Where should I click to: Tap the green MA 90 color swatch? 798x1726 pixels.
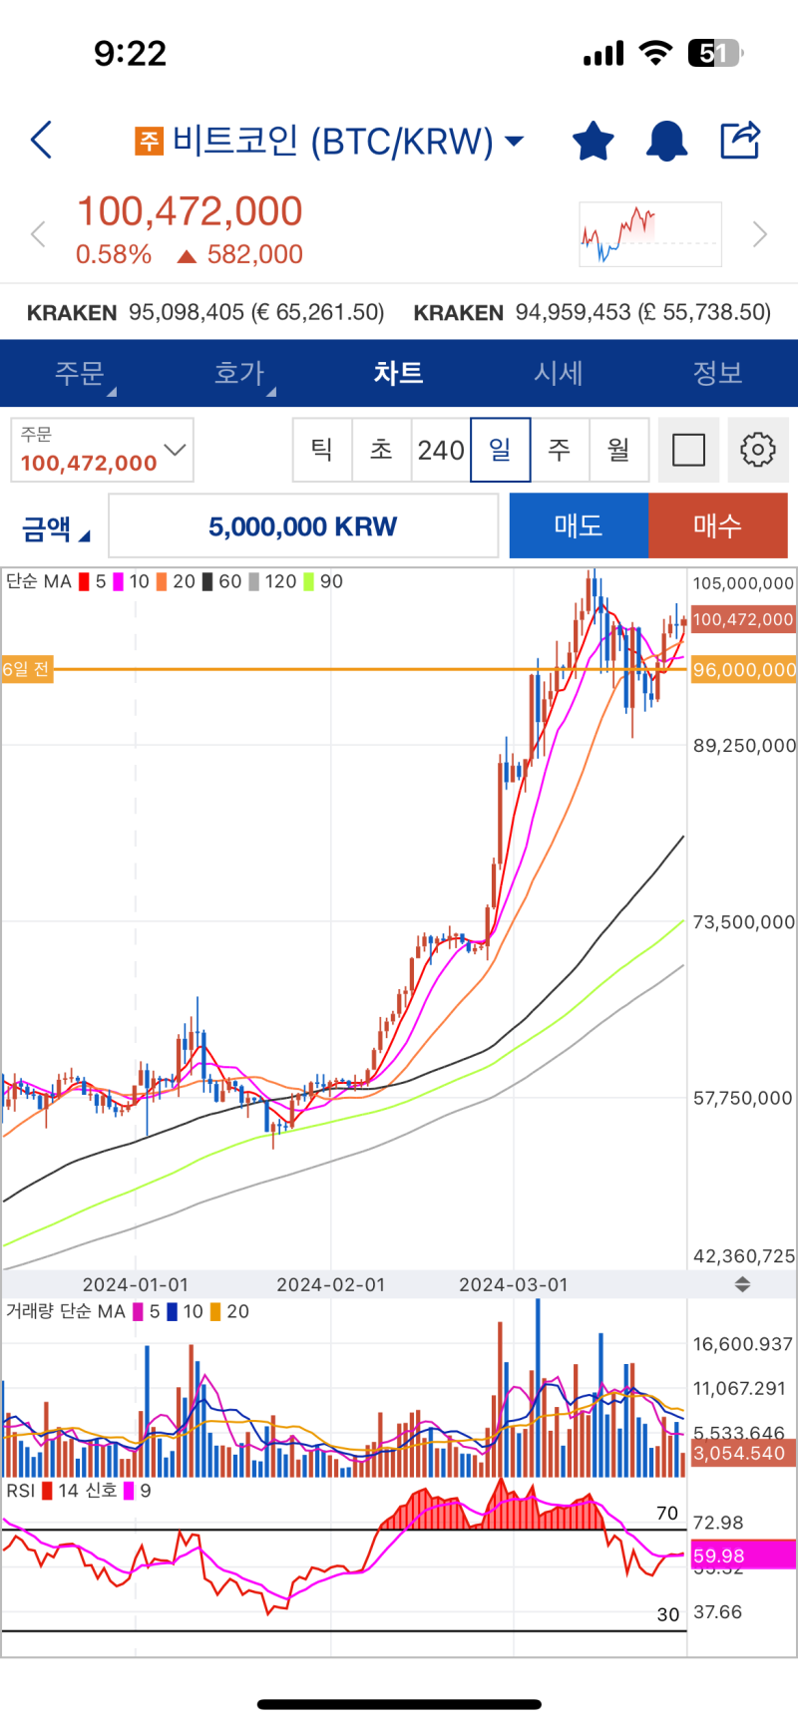[309, 581]
